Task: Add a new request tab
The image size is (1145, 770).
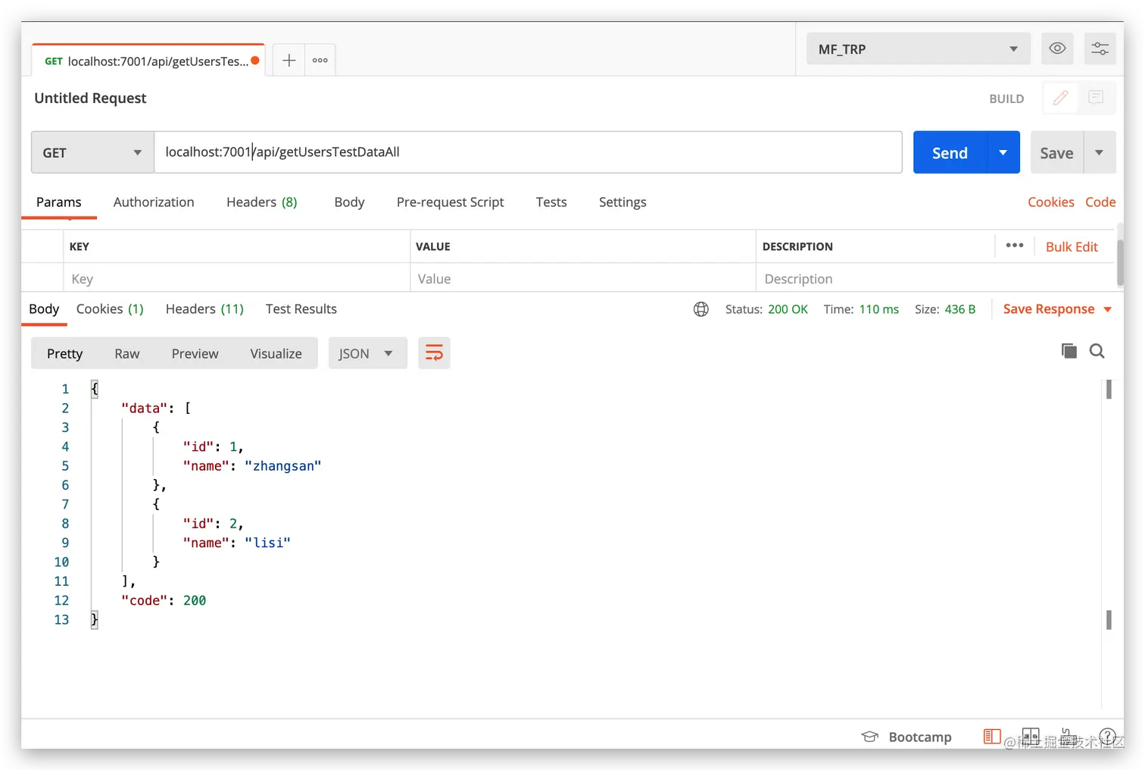Action: 289,61
